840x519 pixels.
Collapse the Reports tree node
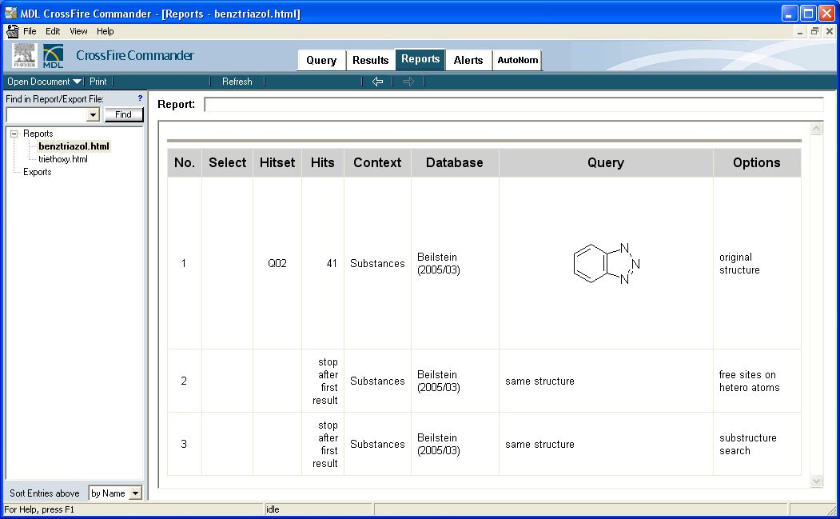pos(14,134)
